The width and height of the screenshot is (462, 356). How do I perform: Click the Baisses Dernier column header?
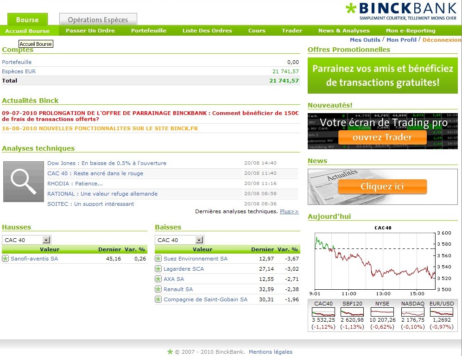click(262, 249)
